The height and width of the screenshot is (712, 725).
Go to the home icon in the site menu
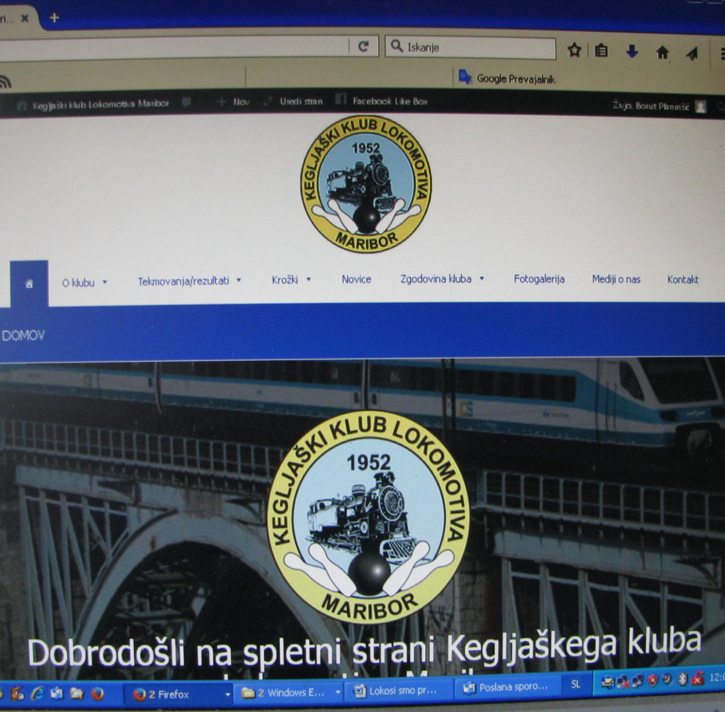[29, 284]
